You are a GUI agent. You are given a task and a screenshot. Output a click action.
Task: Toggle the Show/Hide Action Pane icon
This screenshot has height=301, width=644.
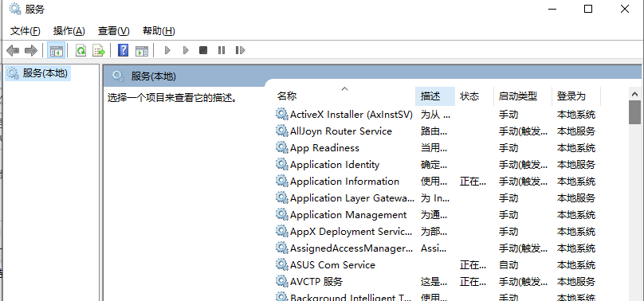pos(142,50)
